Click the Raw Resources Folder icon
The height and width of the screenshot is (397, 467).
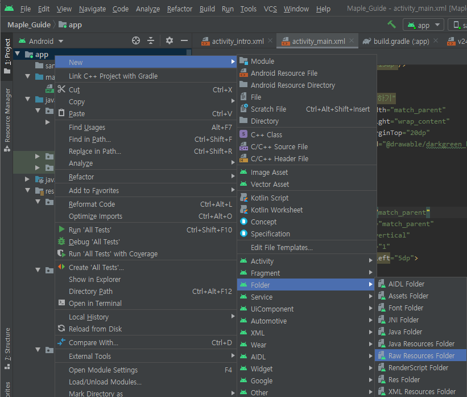[382, 355]
